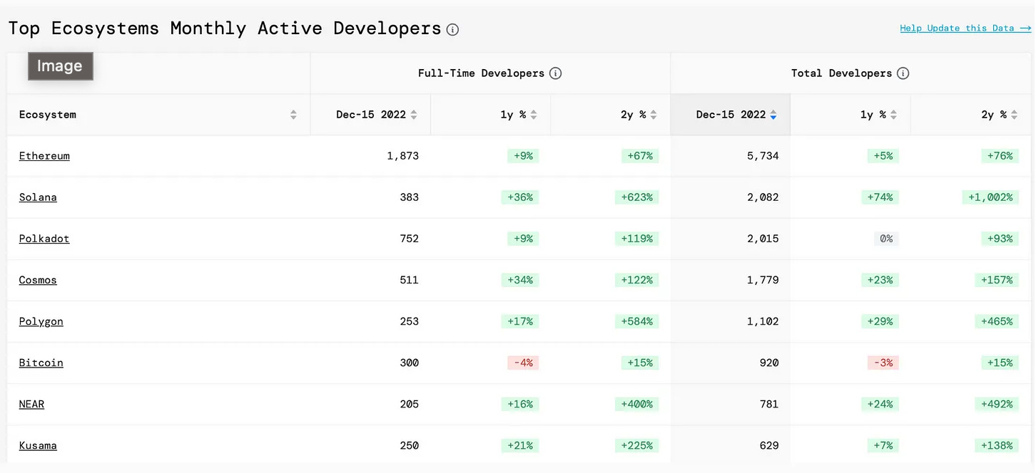Select Polygon full-time value 253
1036x473 pixels.
coord(410,321)
